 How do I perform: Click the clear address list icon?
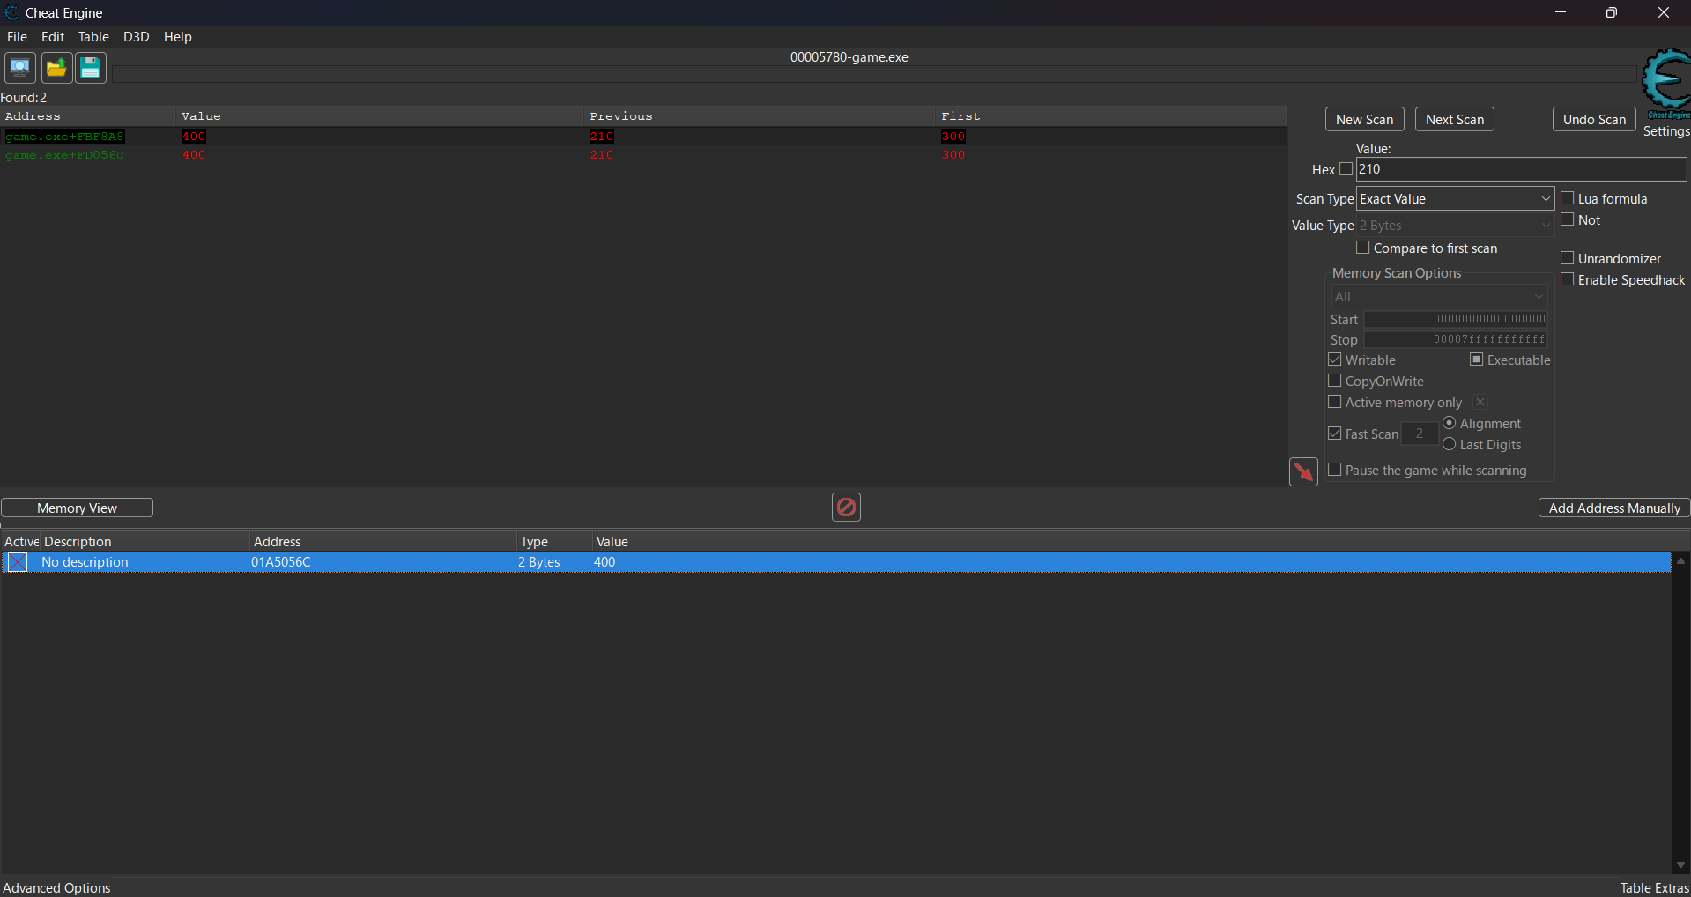846,508
